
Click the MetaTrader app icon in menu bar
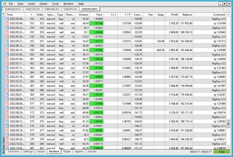point(5,4)
